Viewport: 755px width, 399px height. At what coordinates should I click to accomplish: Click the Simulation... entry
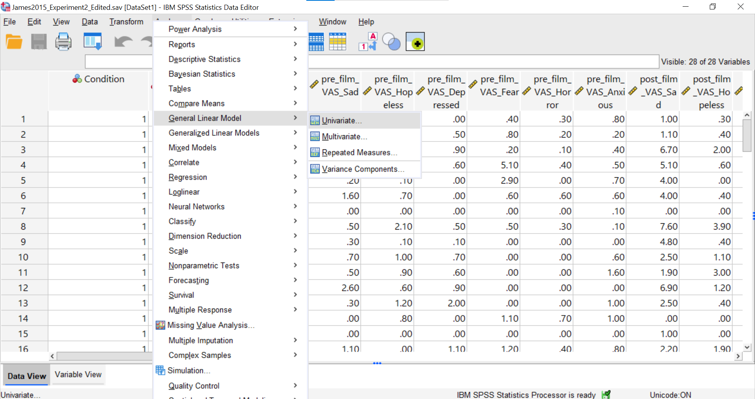click(230, 370)
